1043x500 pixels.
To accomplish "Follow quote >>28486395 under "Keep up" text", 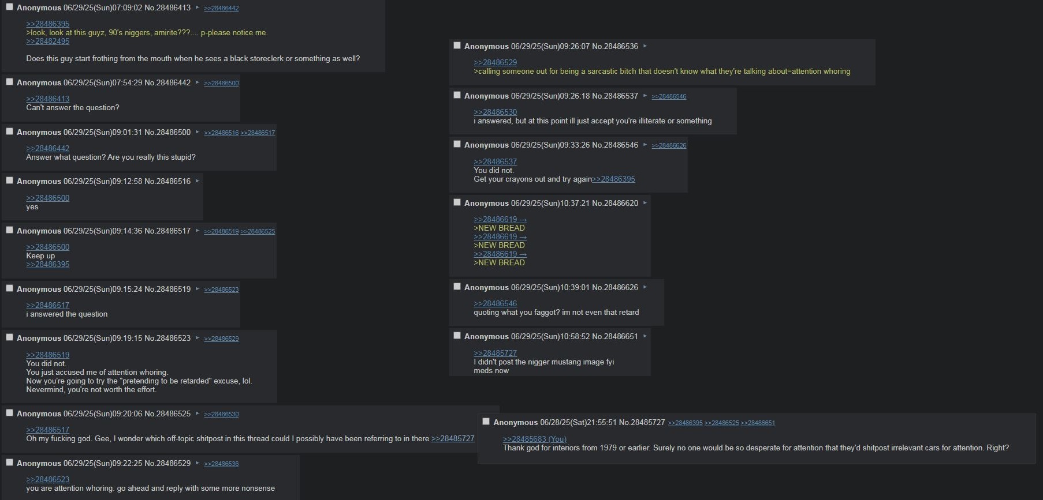I will [x=47, y=264].
